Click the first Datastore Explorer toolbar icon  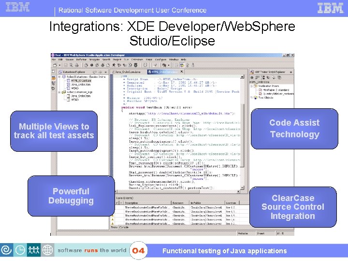point(95,72)
